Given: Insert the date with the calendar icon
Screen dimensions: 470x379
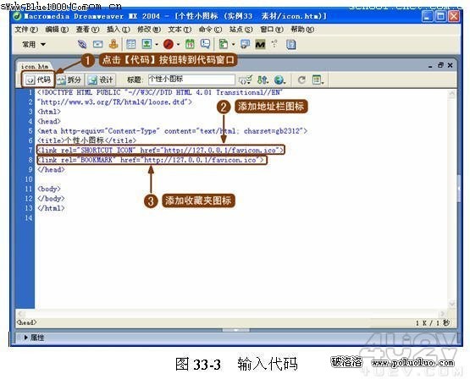Looking at the screenshot, I should pos(190,44).
